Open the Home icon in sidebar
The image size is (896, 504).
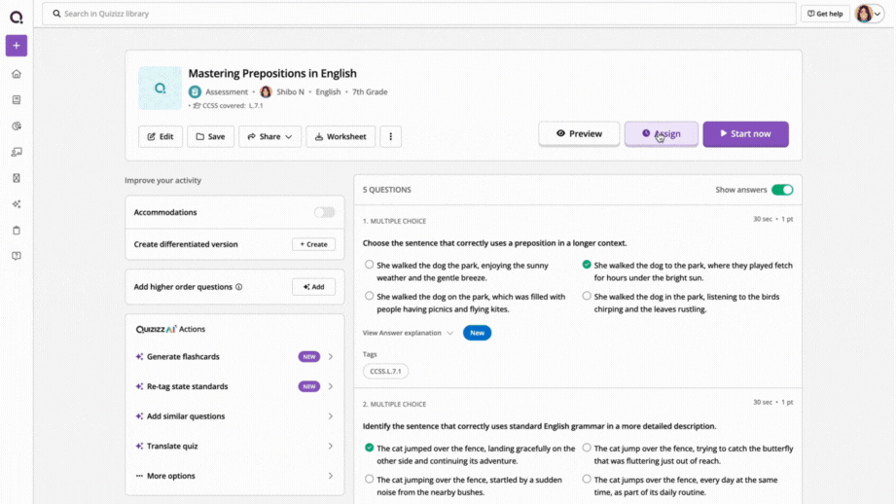point(17,74)
